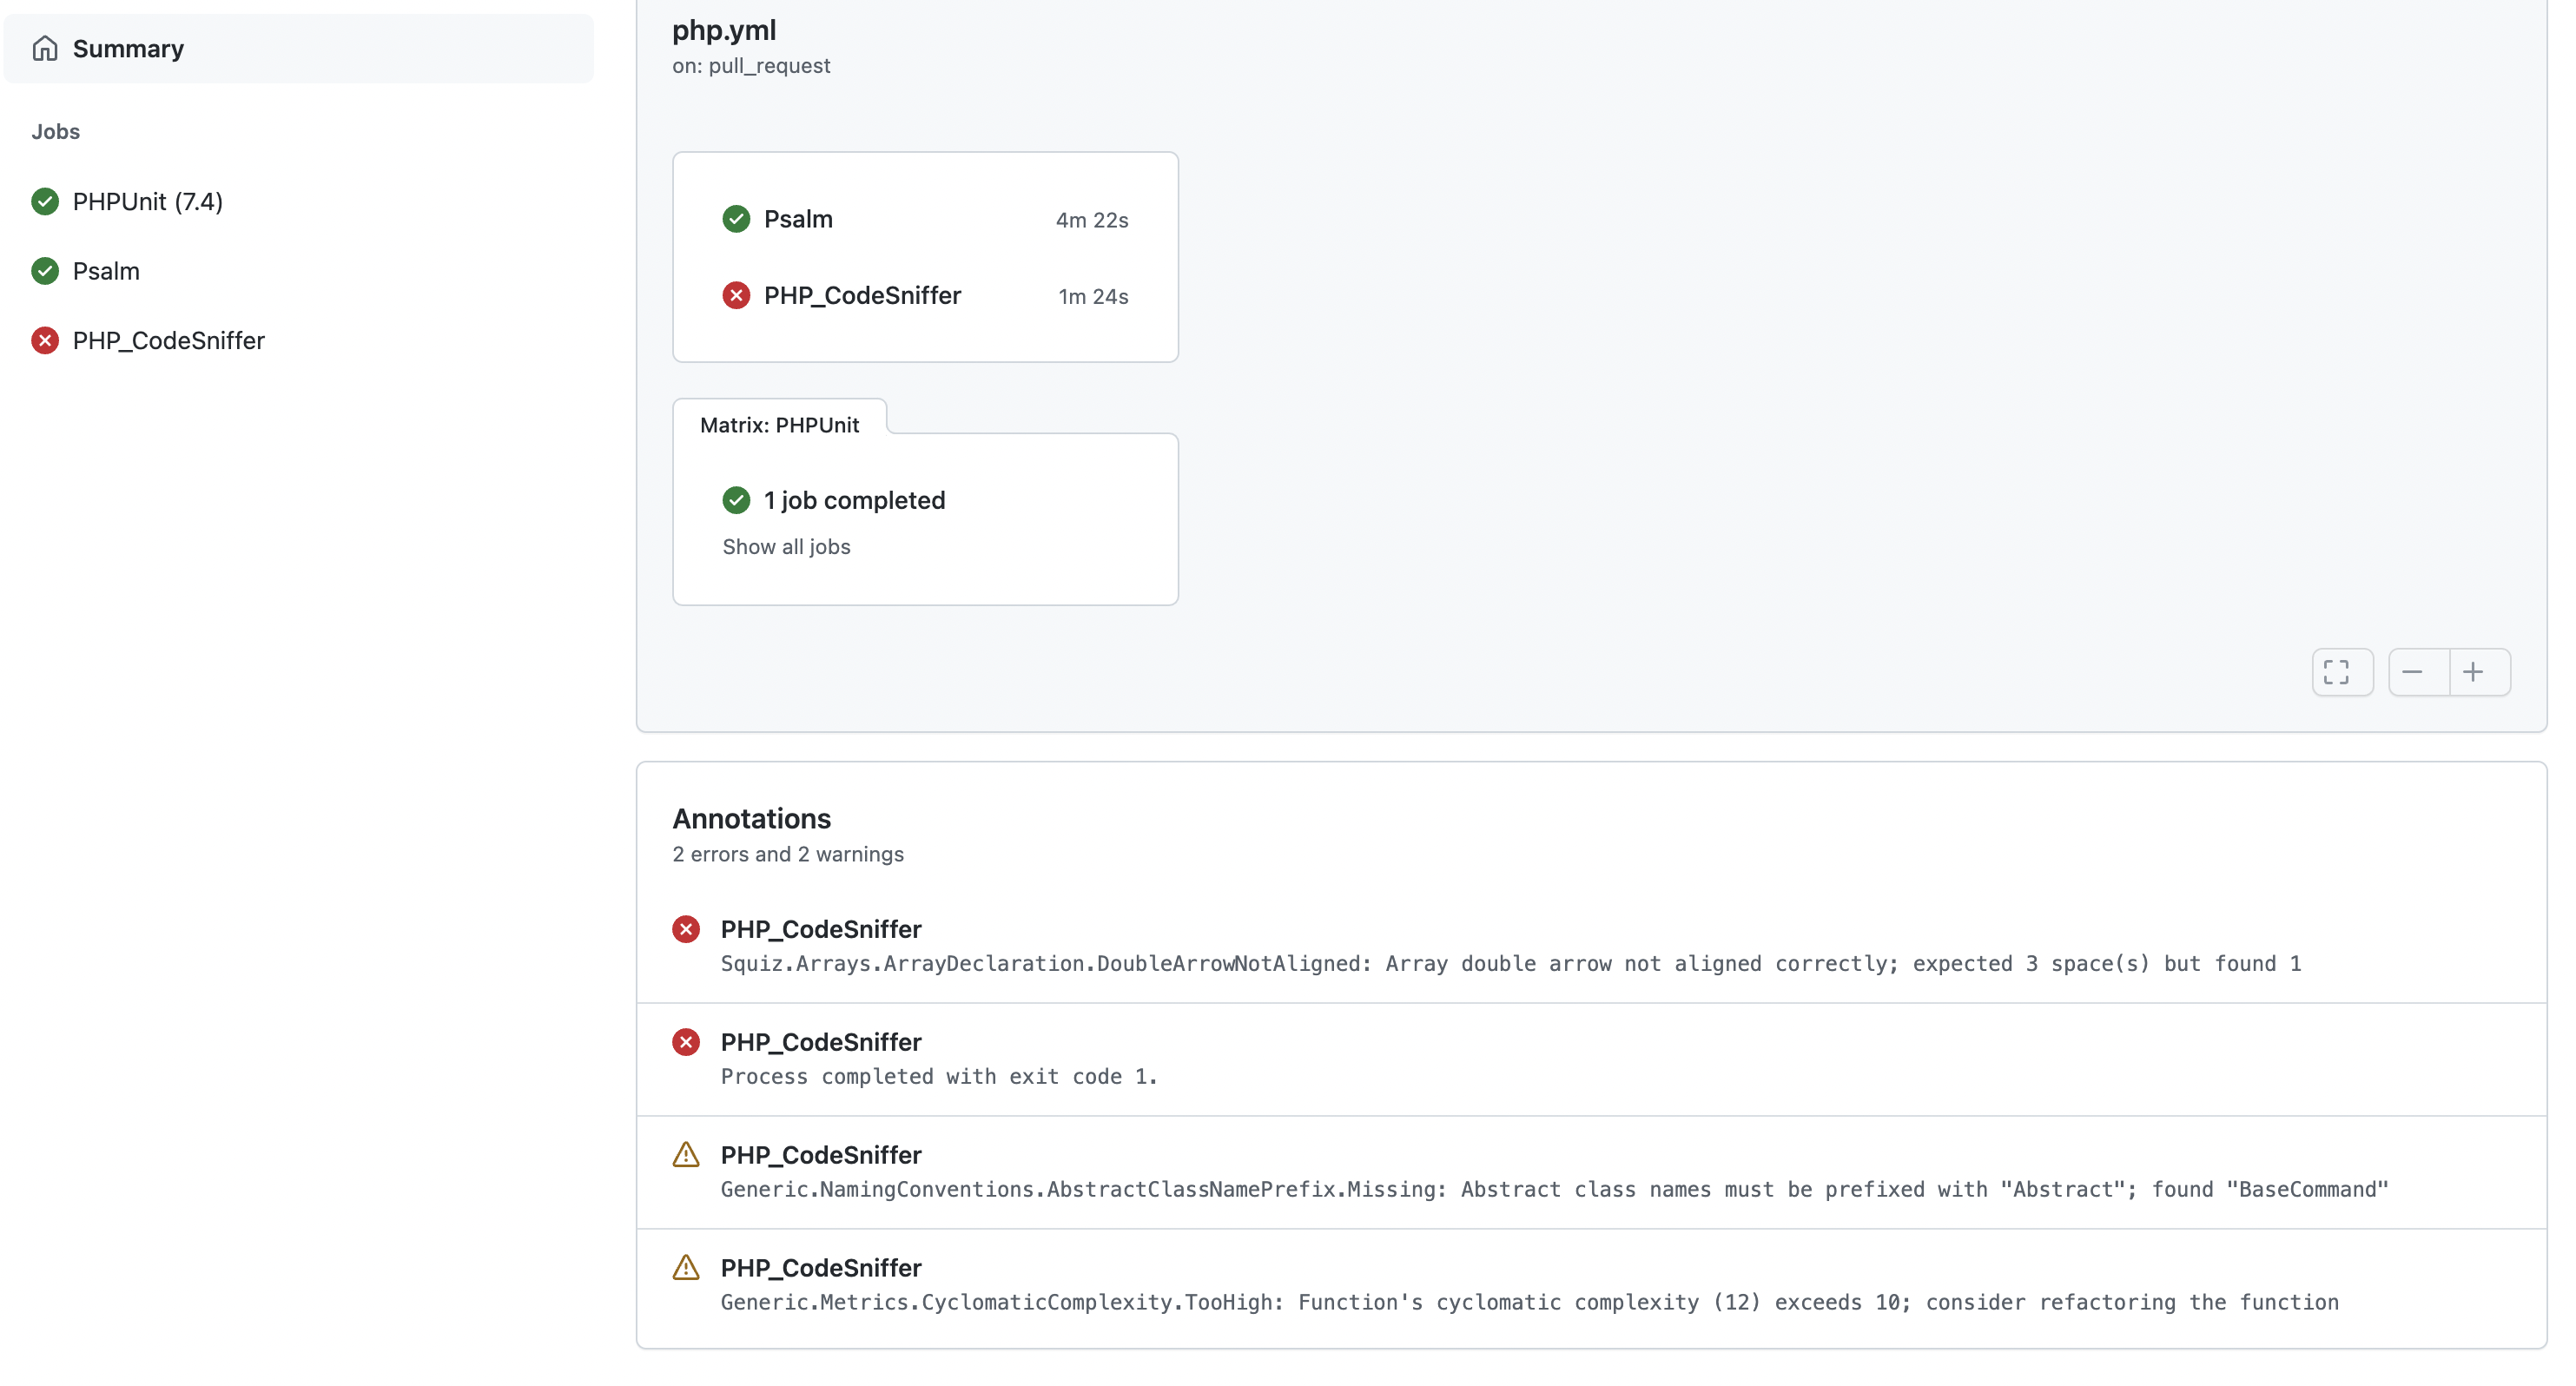The height and width of the screenshot is (1386, 2576).
Task: Select Psalm job in sidebar
Action: tap(106, 271)
